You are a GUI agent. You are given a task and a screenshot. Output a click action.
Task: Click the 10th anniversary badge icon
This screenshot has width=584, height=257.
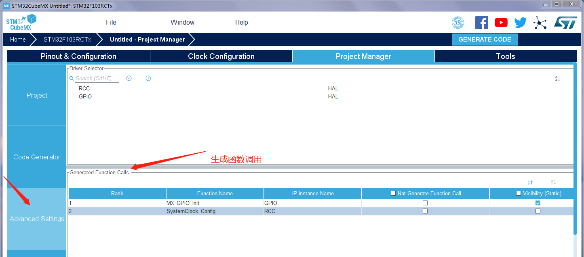click(458, 23)
